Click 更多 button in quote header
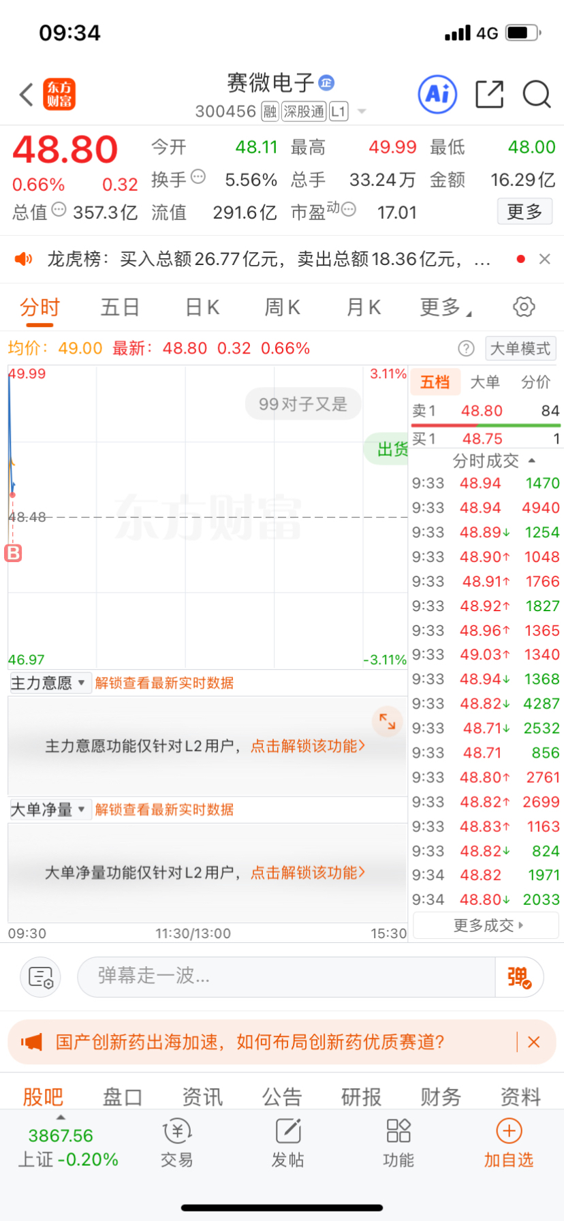The width and height of the screenshot is (564, 1221). 524,212
